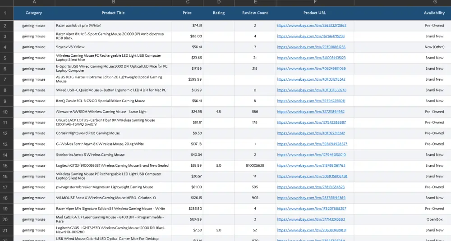Select the Review Count header cell
Viewport: 451px width, 241px height.
255,13
